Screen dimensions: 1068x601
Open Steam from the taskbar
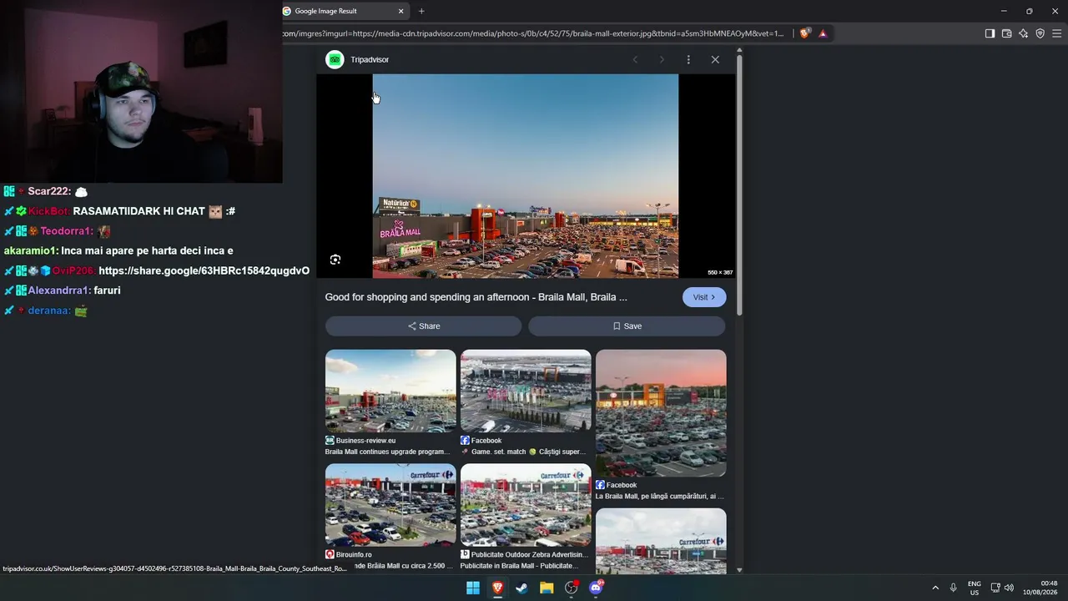[521, 588]
